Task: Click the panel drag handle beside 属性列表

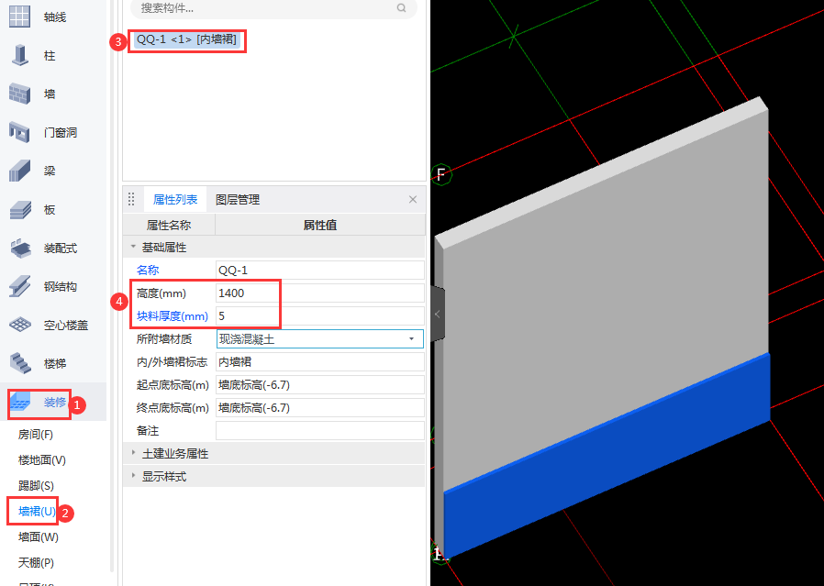Action: 131,199
